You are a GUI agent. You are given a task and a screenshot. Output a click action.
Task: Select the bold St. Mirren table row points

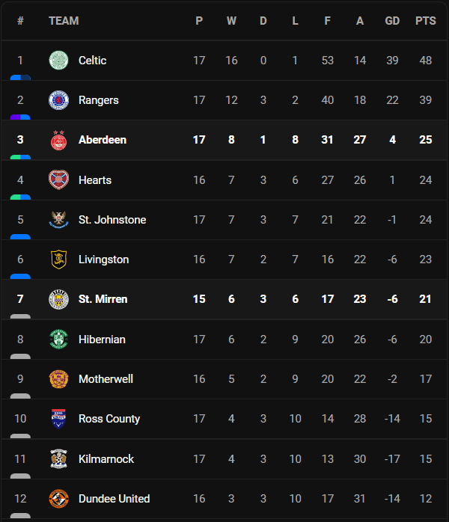pos(425,299)
